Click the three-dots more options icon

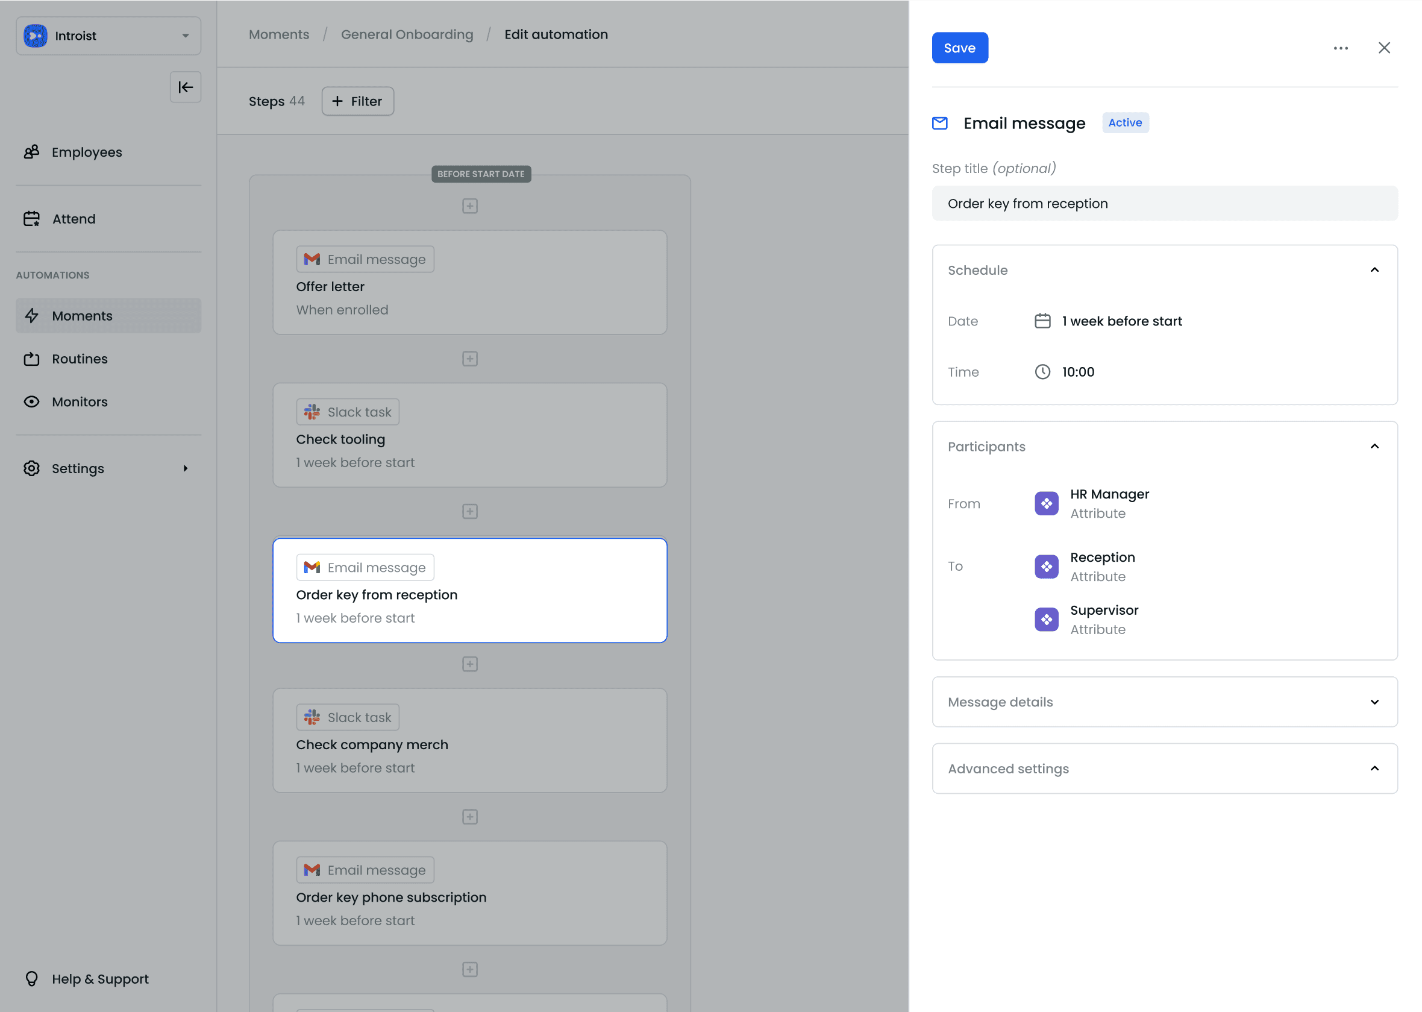point(1341,48)
